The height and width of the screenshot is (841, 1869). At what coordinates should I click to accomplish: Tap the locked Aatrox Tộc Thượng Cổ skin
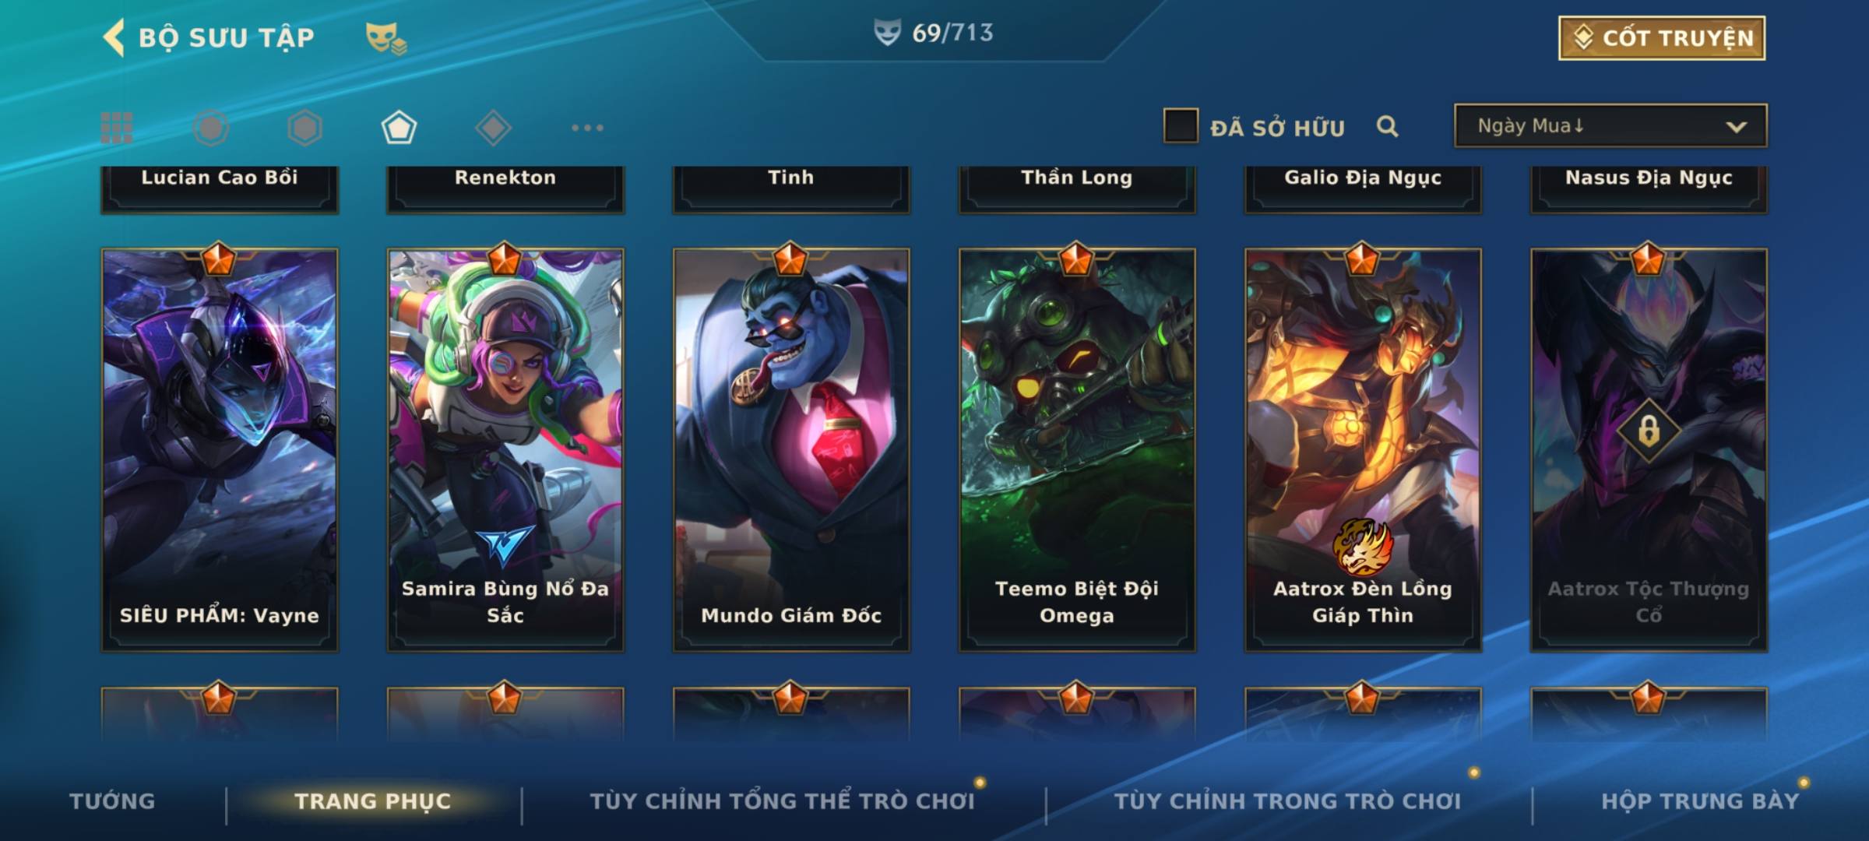click(1649, 450)
